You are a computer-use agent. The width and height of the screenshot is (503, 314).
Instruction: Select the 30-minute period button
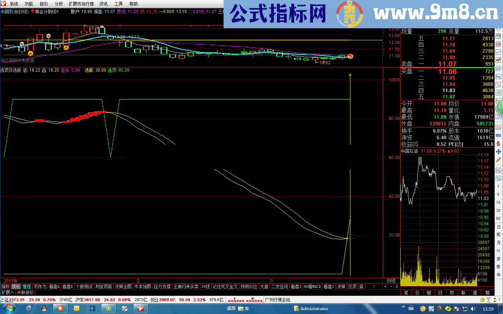click(498, 210)
